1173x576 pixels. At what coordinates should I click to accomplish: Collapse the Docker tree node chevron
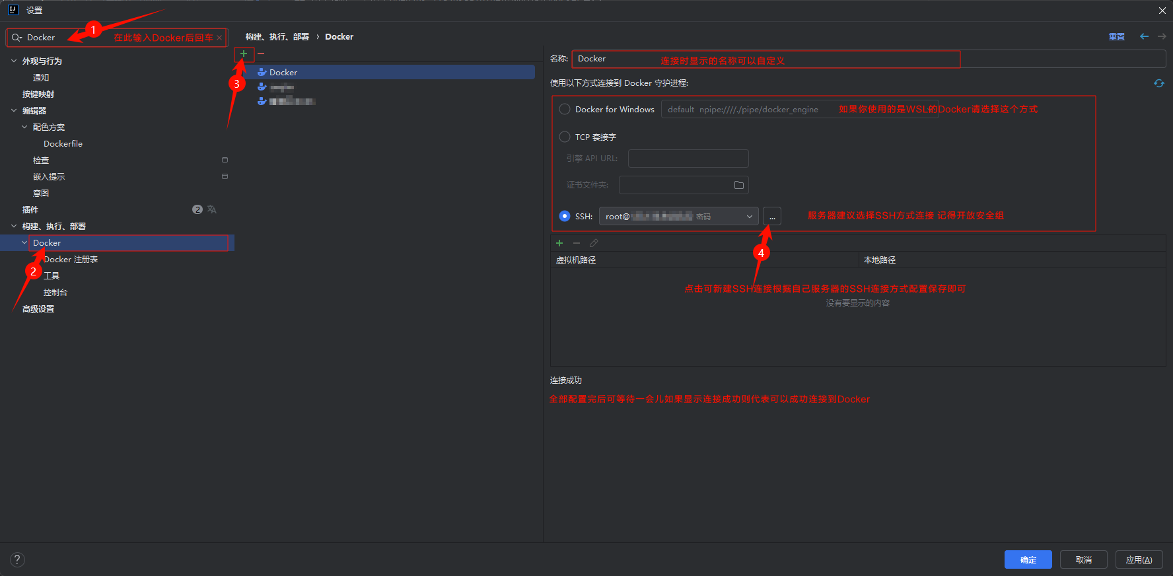(24, 242)
